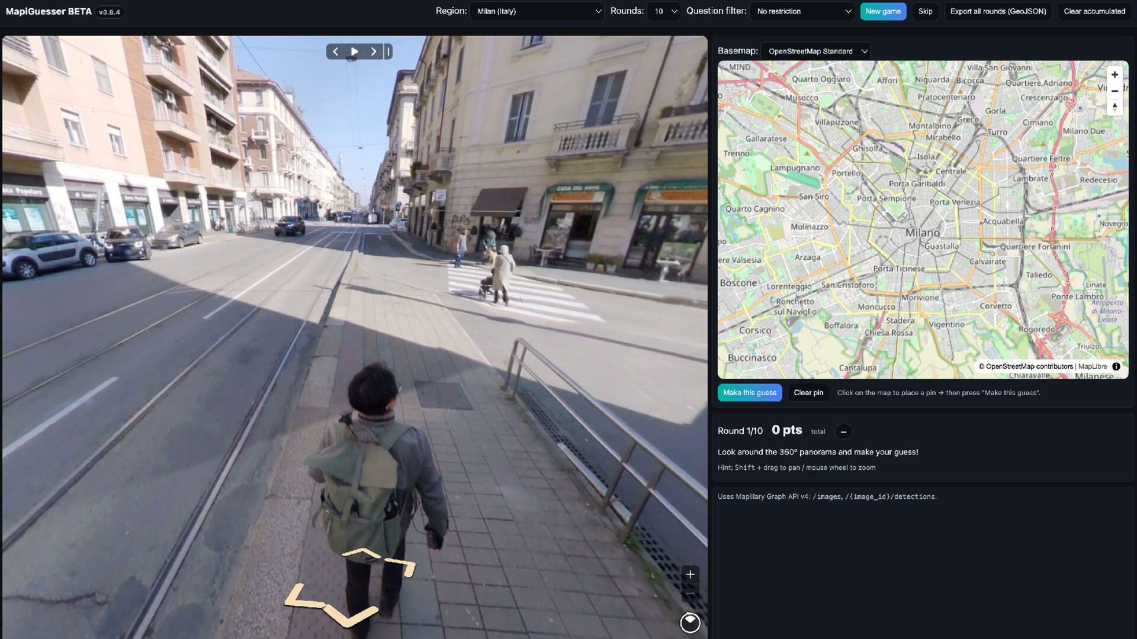Open the Region dropdown showing Milan
1137x639 pixels.
pos(537,11)
